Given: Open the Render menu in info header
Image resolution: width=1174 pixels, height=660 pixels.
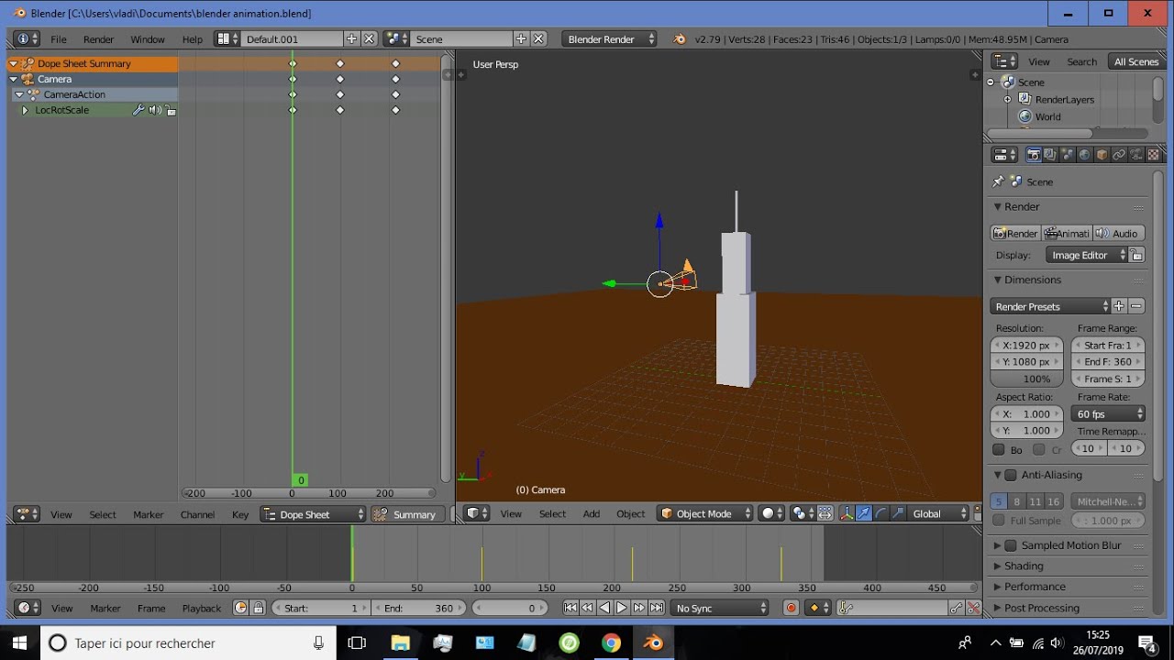Looking at the screenshot, I should 99,39.
